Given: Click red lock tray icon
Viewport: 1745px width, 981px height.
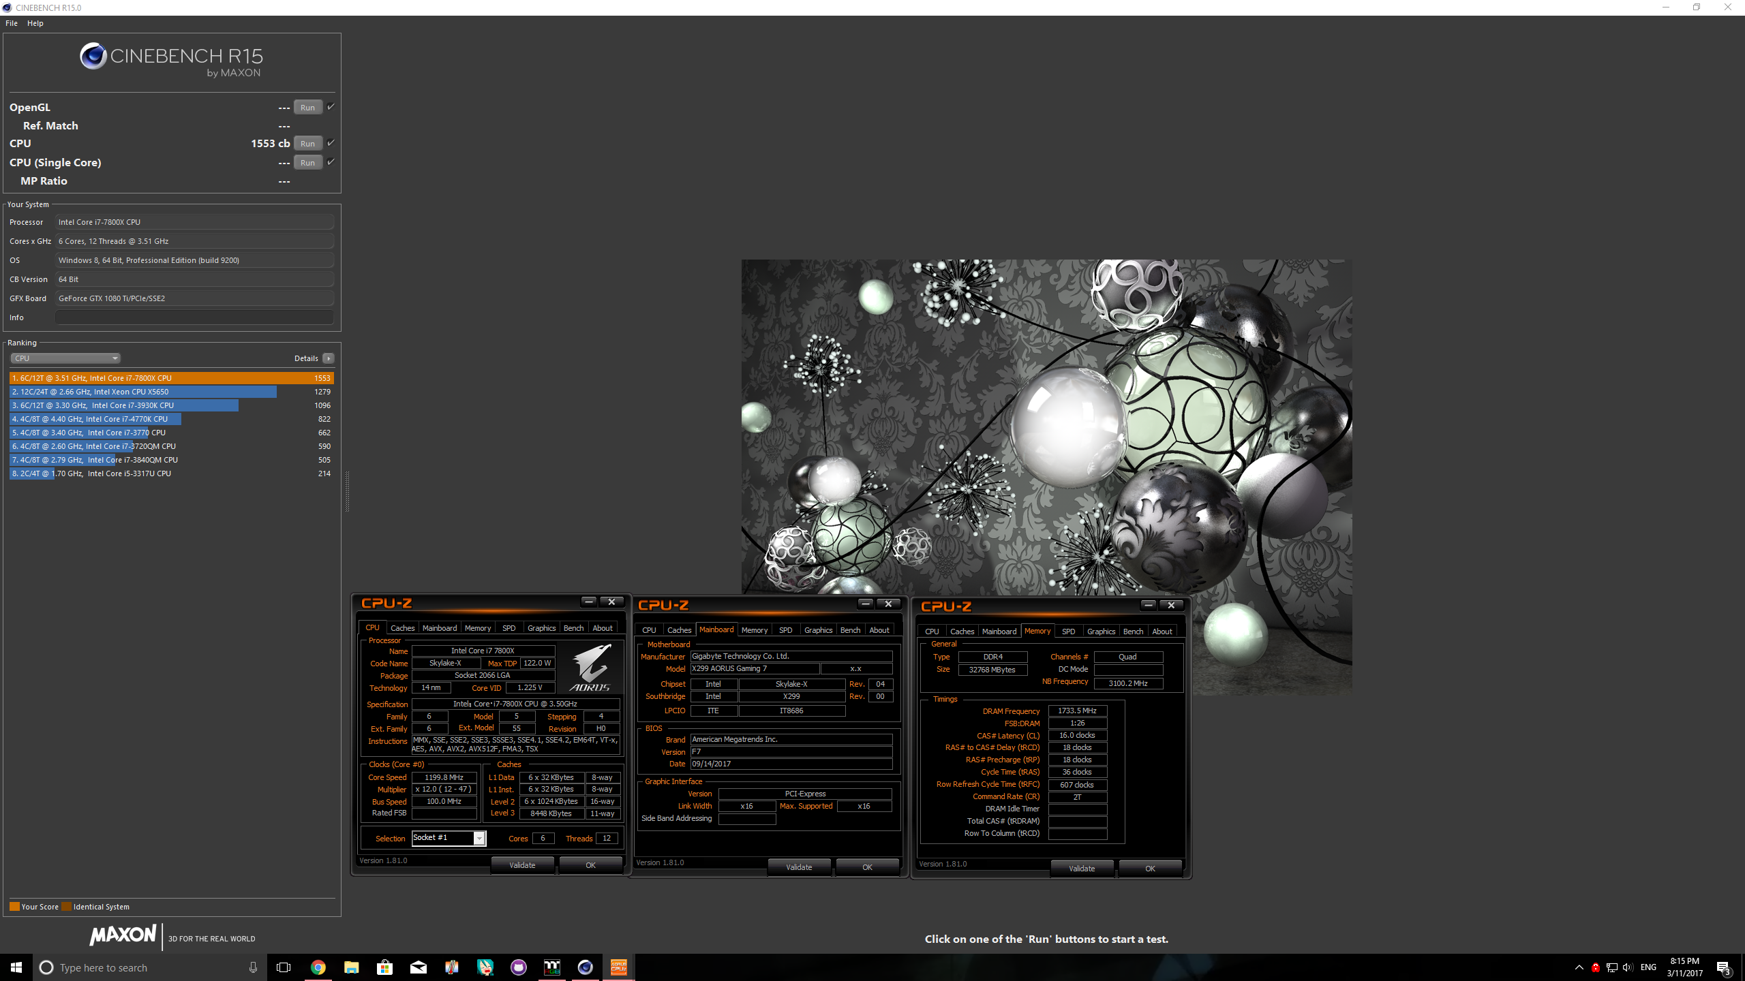Looking at the screenshot, I should pos(1596,967).
